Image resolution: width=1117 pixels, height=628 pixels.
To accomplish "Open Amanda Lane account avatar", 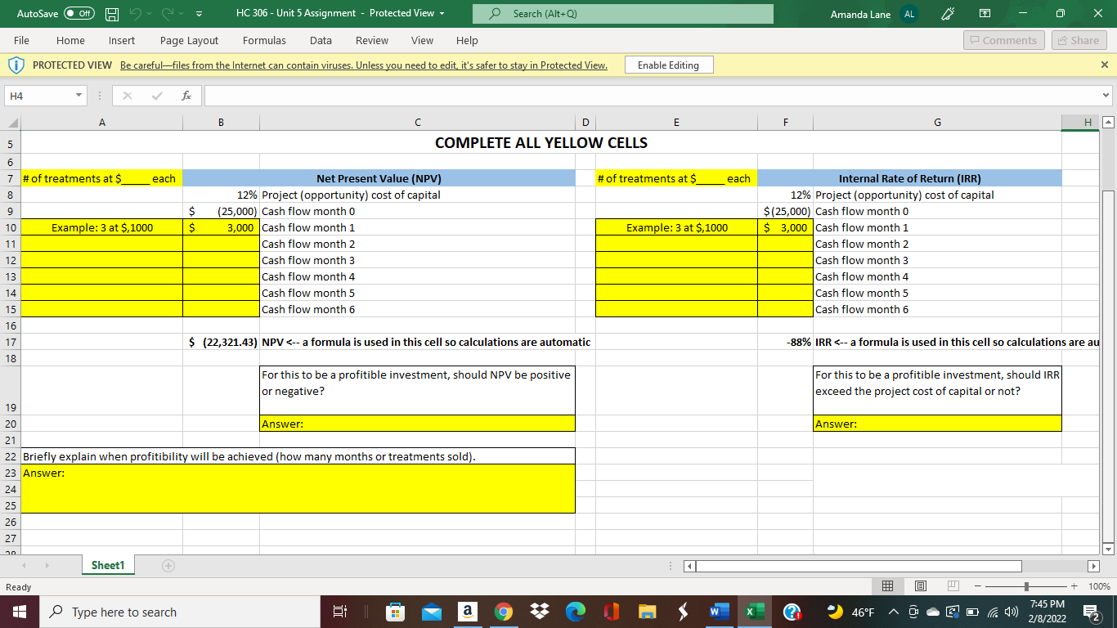I will [908, 14].
